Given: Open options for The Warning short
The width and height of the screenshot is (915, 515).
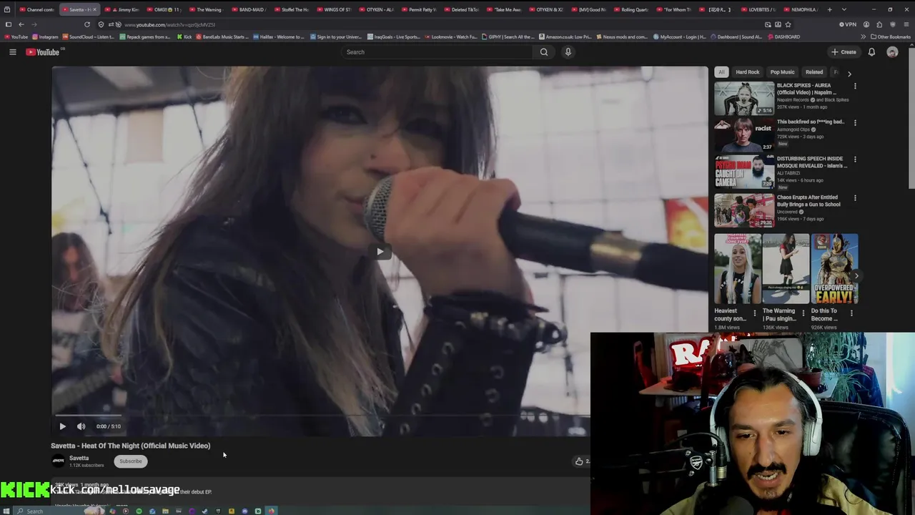Looking at the screenshot, I should [x=803, y=313].
